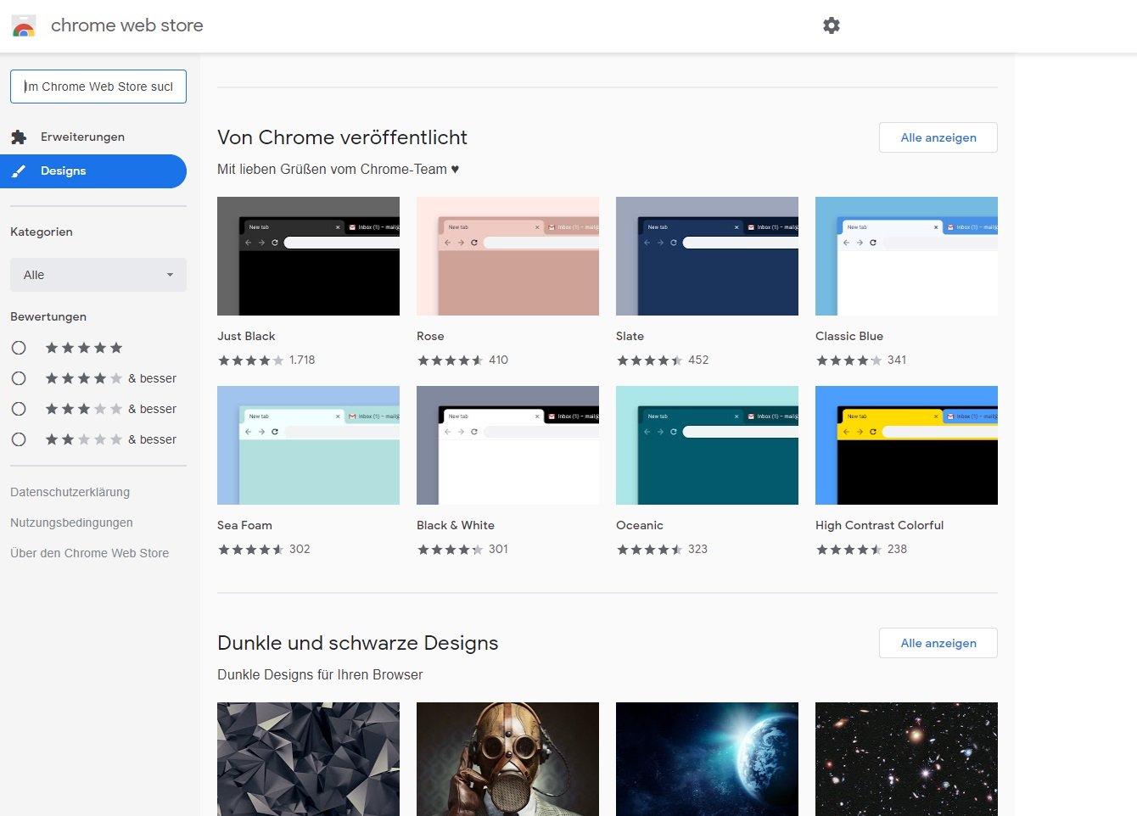Open the Datenschutzerklärung link

[70, 492]
